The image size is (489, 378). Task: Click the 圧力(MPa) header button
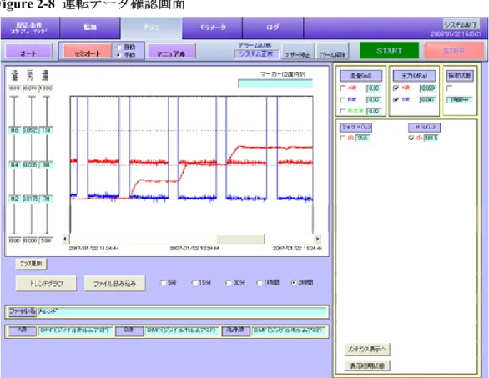pyautogui.click(x=414, y=76)
